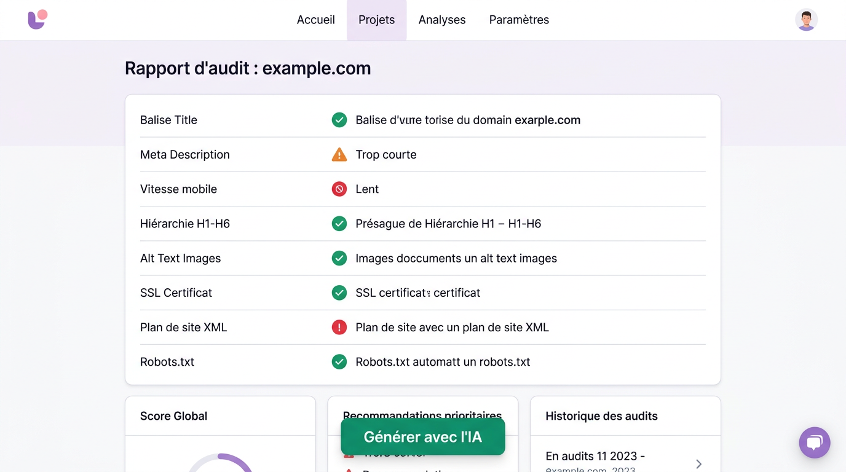Click the green check icon for Alt Text Images
This screenshot has height=472, width=846.
point(339,258)
